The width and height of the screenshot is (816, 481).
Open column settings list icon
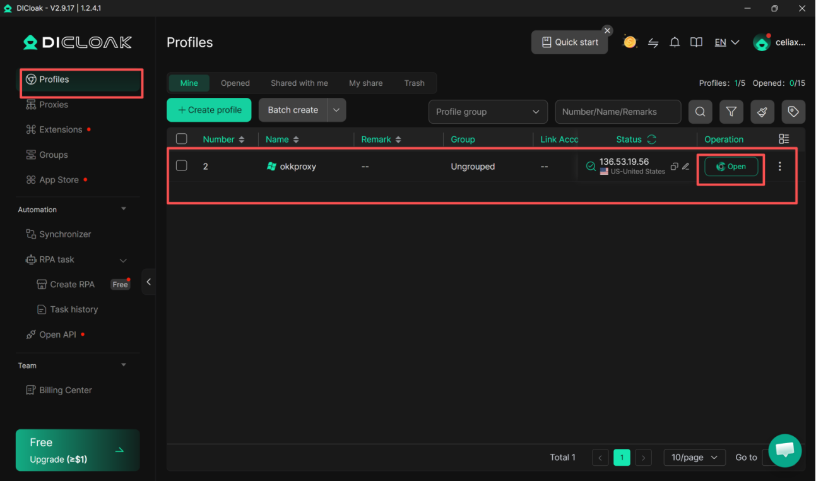point(784,139)
